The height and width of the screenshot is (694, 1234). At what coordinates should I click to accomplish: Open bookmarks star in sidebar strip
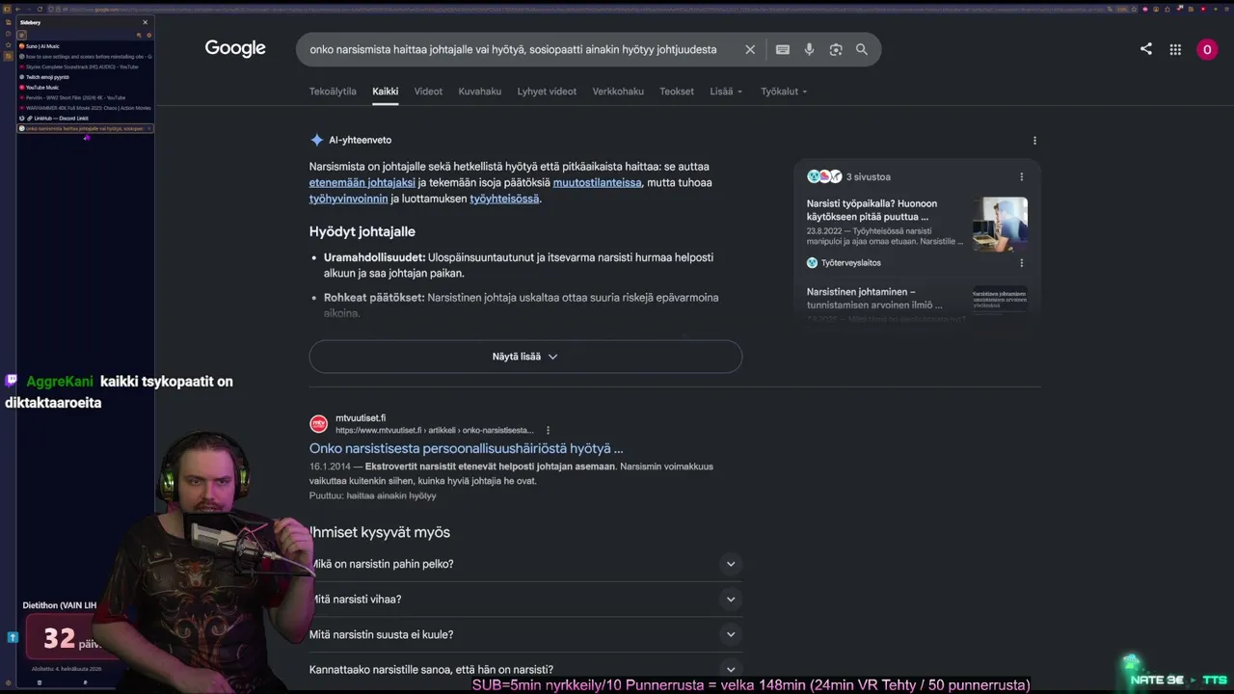point(8,45)
